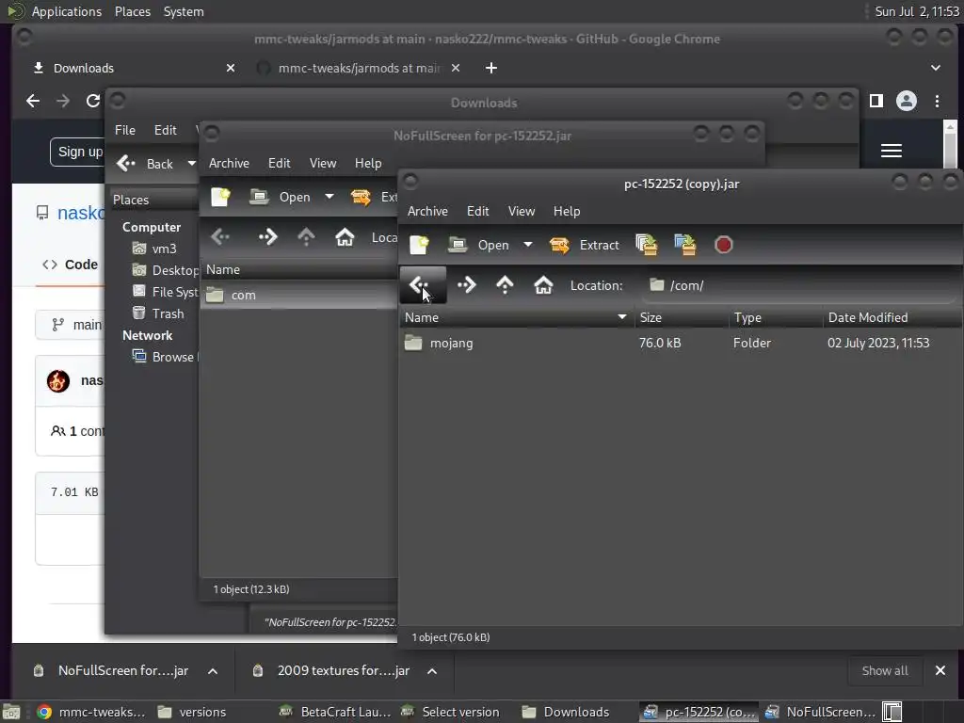Click Forward arrow in NoFullScreen jar window
This screenshot has height=723, width=964.
268,236
